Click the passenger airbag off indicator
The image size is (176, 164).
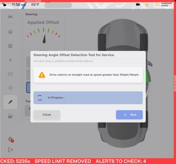click(x=164, y=4)
